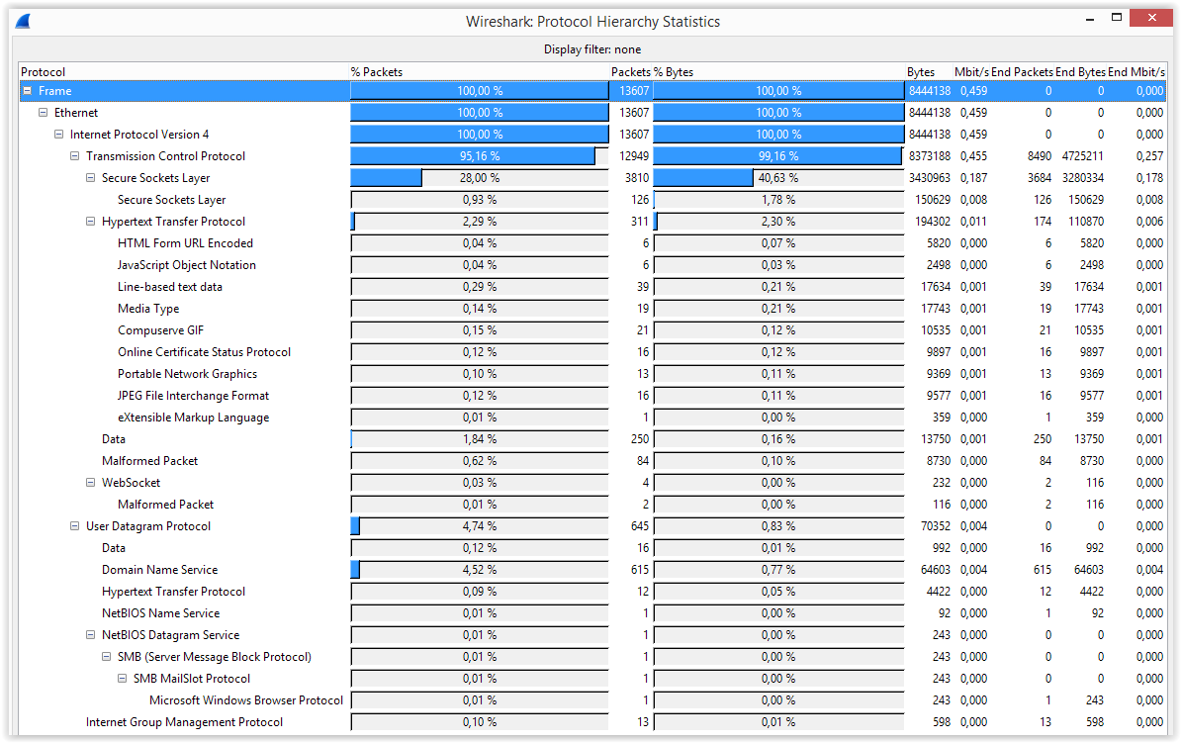Select Transmission Control Protocol row
The height and width of the screenshot is (743, 1181).
[592, 156]
